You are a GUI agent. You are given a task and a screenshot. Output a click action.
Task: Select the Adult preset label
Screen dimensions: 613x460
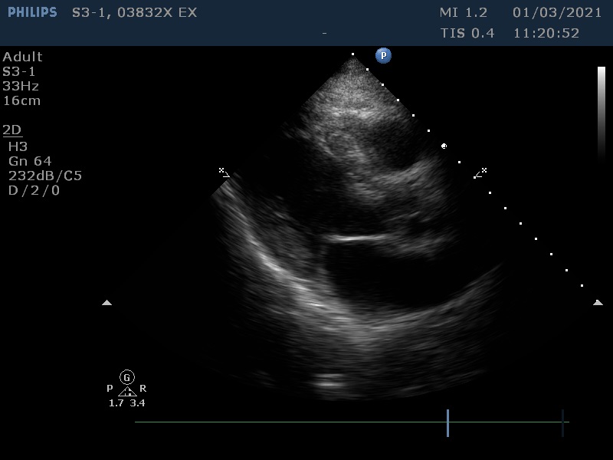pyautogui.click(x=22, y=57)
